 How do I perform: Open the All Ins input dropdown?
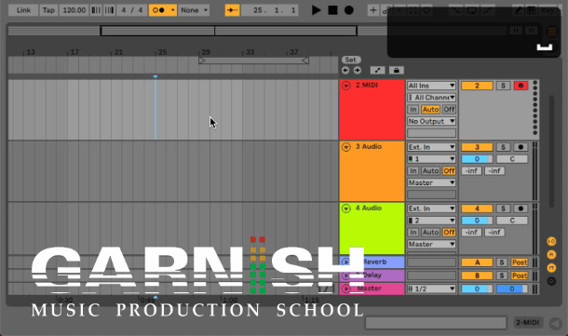[431, 86]
